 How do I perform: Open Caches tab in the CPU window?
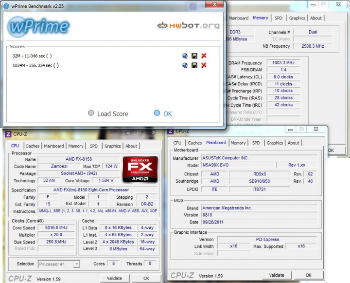33,146
